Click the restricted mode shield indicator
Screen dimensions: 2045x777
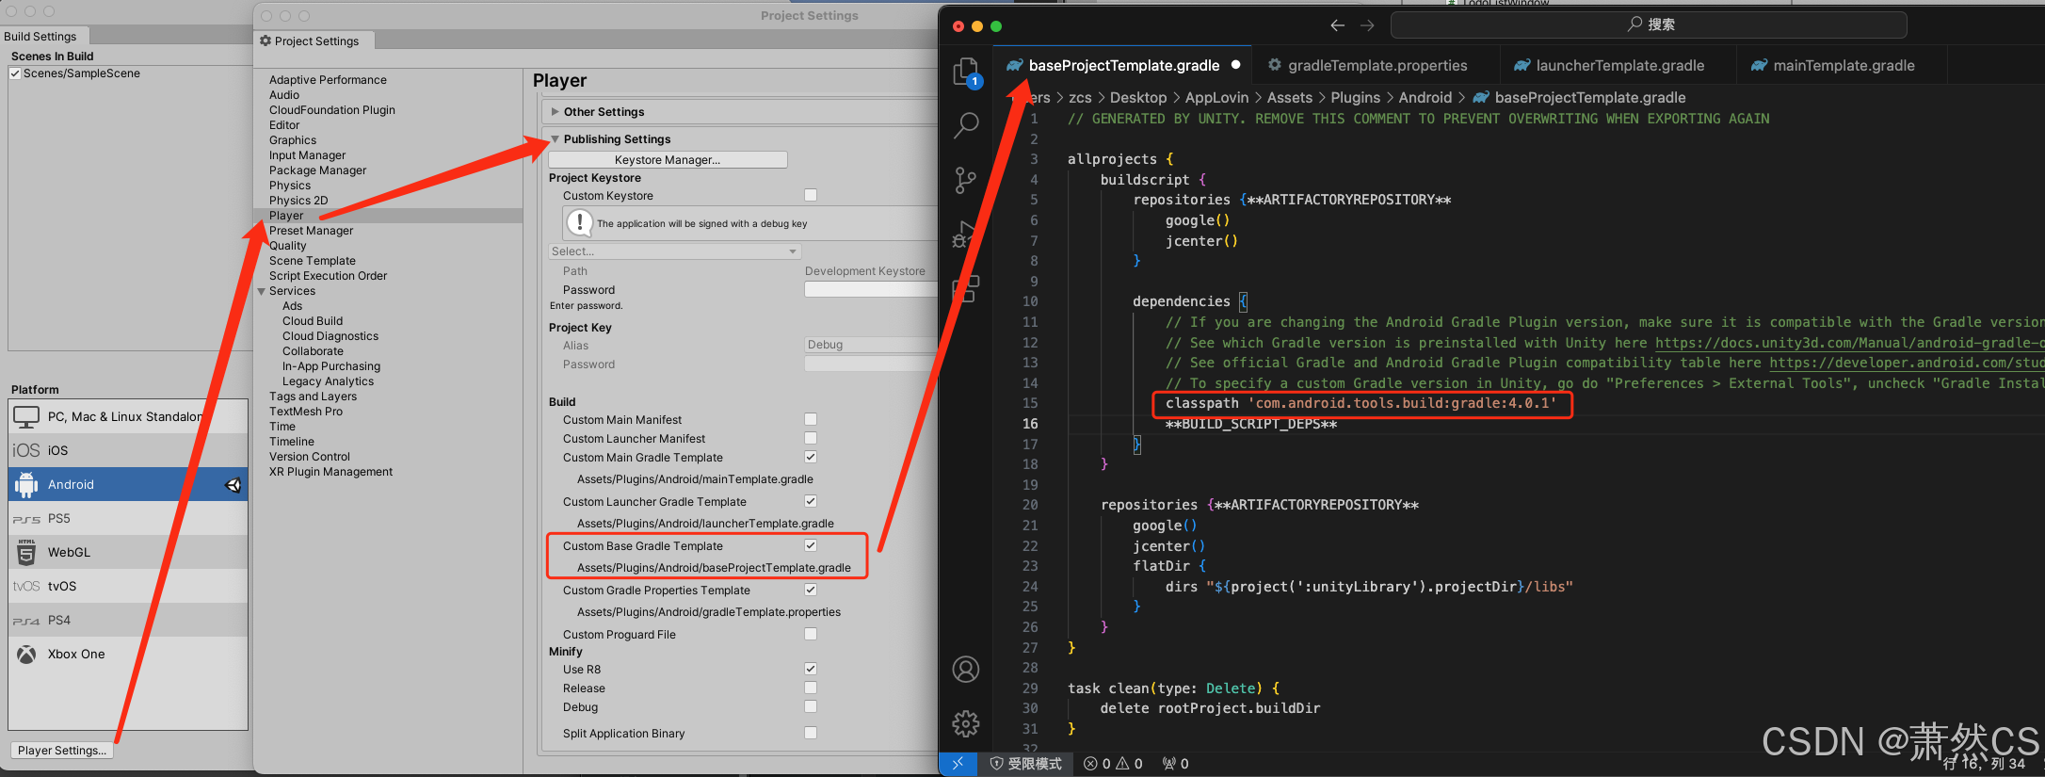click(x=1026, y=764)
